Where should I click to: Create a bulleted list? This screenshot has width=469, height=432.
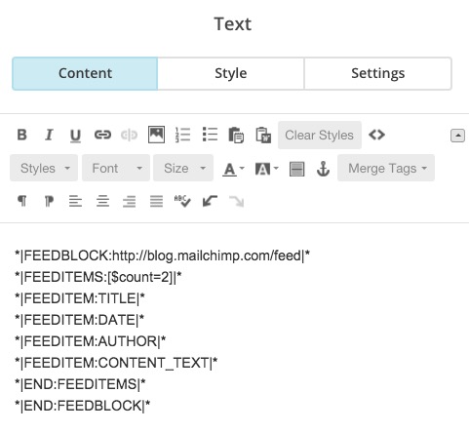click(x=210, y=135)
